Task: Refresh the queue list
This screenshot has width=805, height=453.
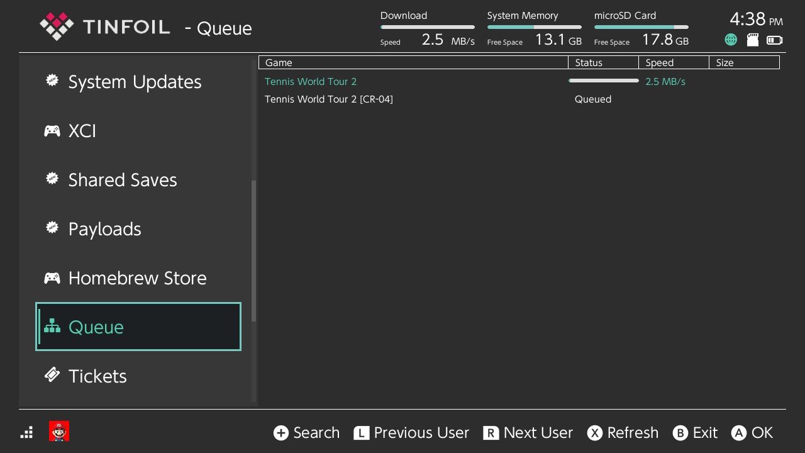Action: (633, 433)
